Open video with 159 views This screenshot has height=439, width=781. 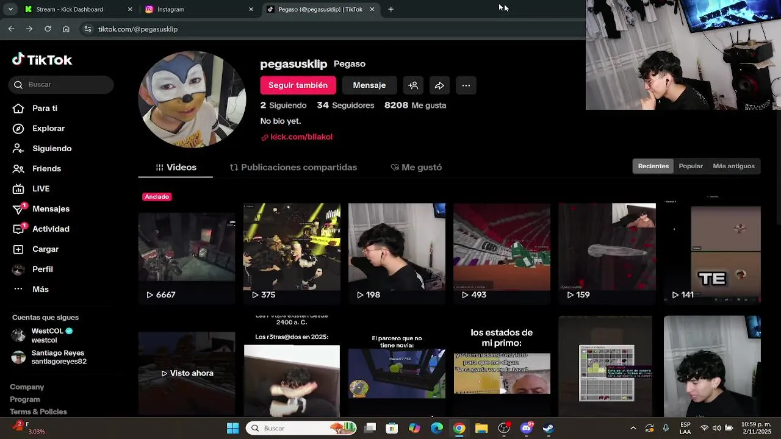click(x=607, y=248)
